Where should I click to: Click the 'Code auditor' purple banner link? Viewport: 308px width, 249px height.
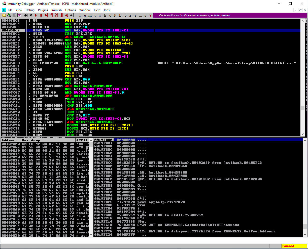pos(194,15)
